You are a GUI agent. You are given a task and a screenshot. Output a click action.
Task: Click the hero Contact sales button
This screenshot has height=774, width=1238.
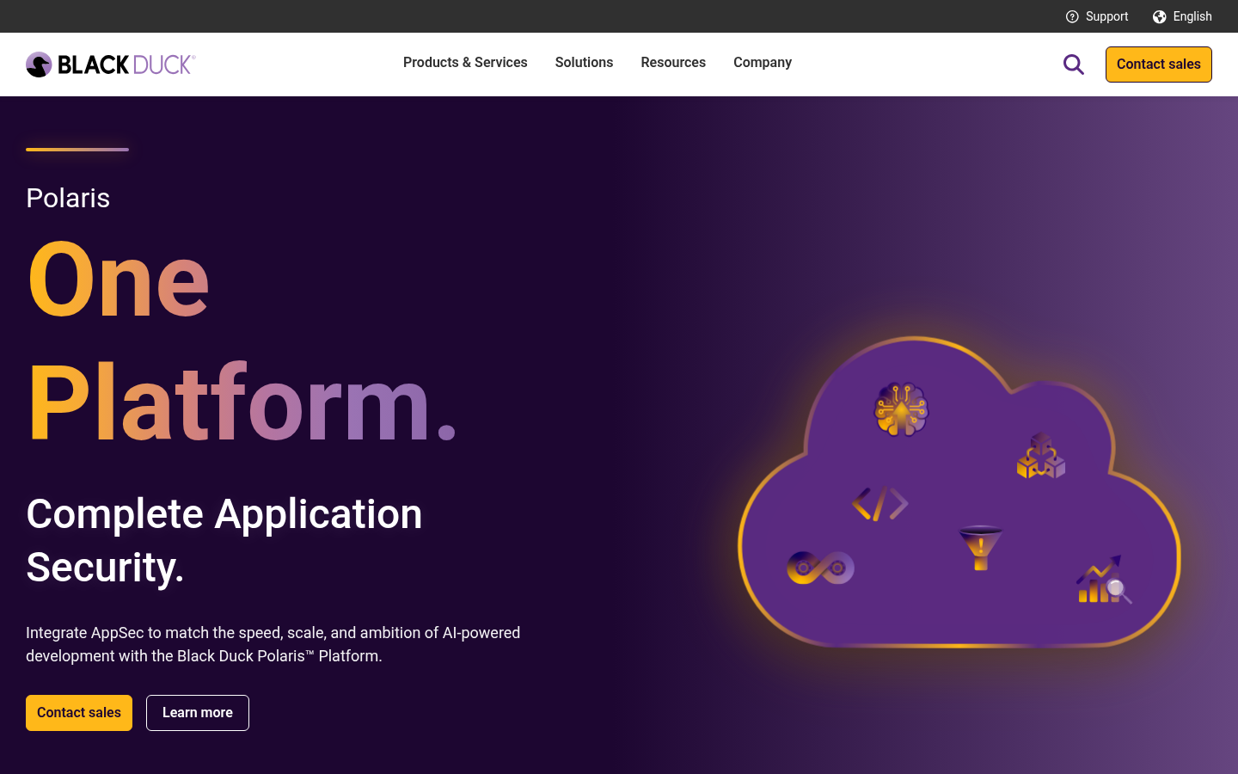click(x=79, y=713)
